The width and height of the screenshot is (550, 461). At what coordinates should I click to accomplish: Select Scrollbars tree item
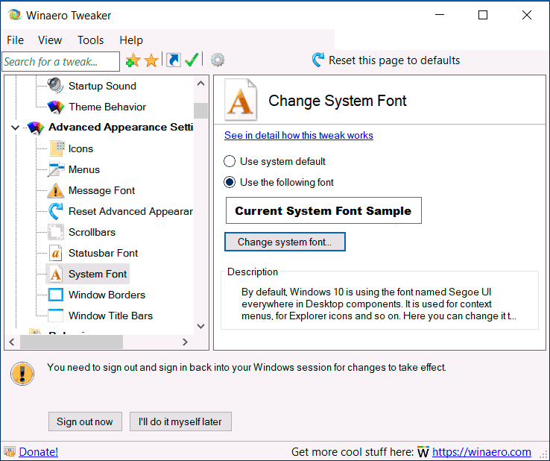[92, 232]
